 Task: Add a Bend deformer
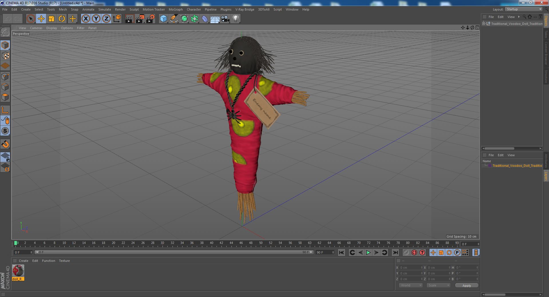[x=205, y=19]
